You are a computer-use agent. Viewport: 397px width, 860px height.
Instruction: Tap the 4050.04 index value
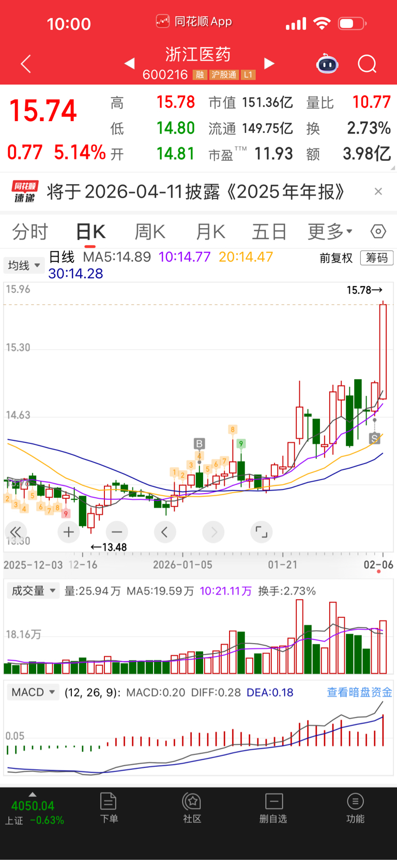[33, 806]
